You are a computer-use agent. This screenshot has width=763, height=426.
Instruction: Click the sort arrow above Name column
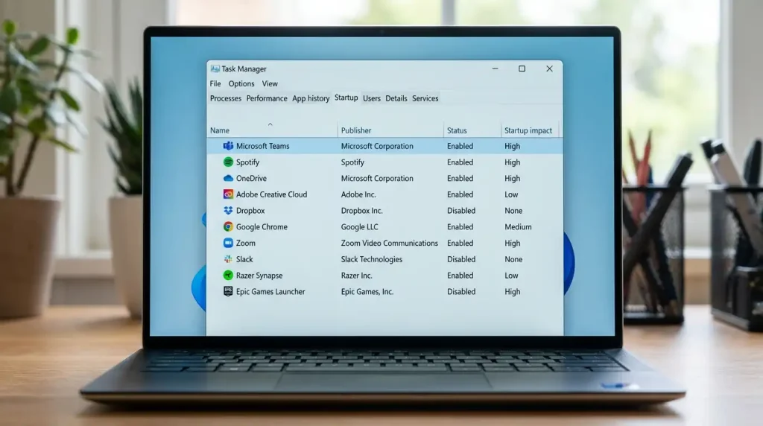coord(270,124)
